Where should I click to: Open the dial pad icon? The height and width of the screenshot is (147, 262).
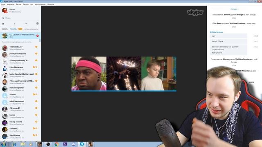[x=15, y=24]
